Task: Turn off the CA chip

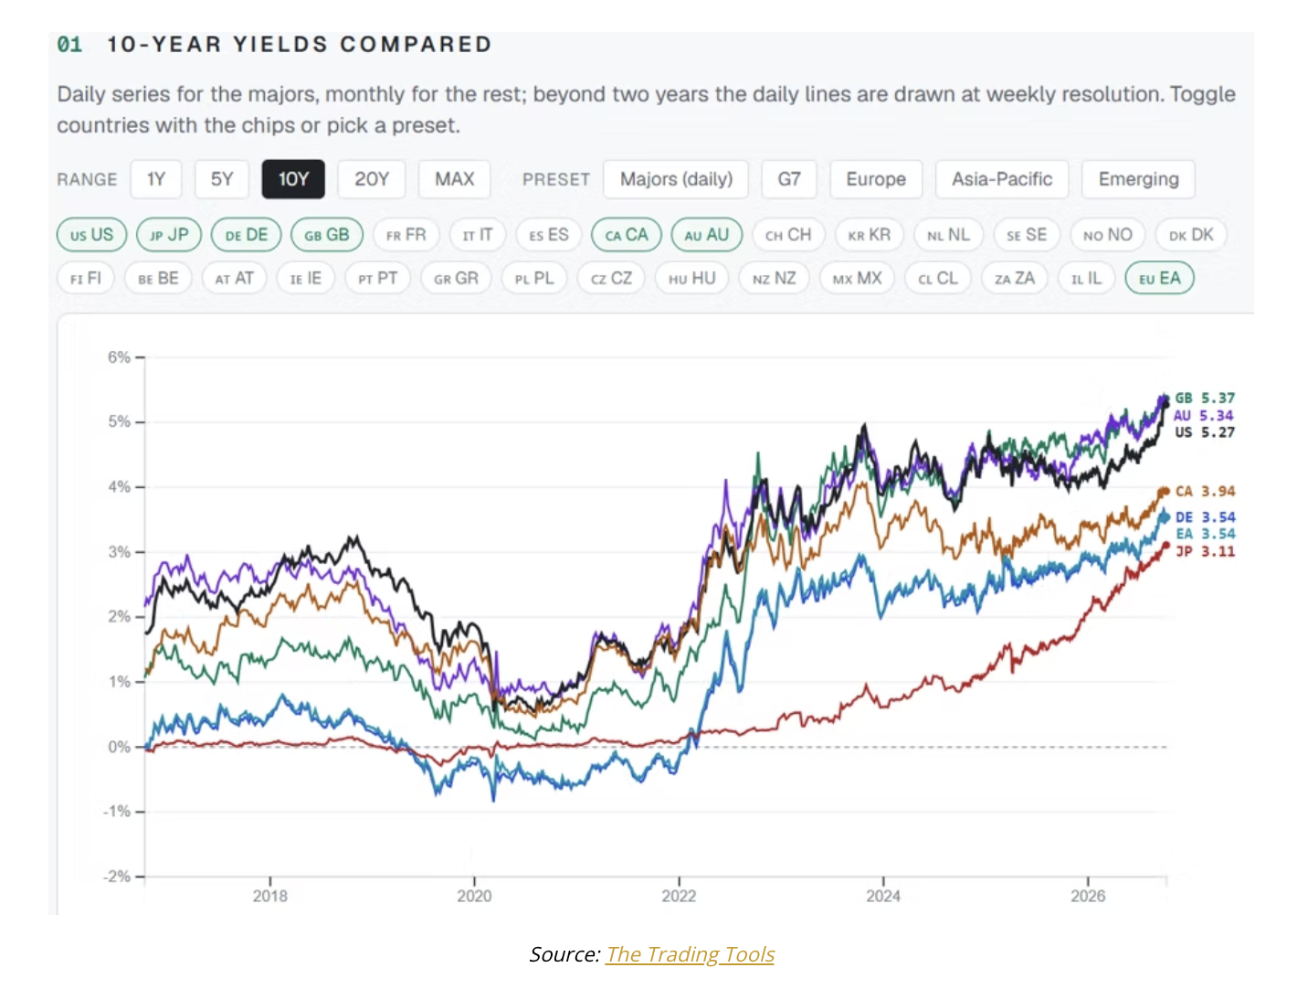Action: tap(627, 235)
